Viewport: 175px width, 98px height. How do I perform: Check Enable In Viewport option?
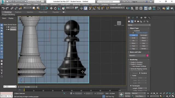pyautogui.click(x=130, y=64)
